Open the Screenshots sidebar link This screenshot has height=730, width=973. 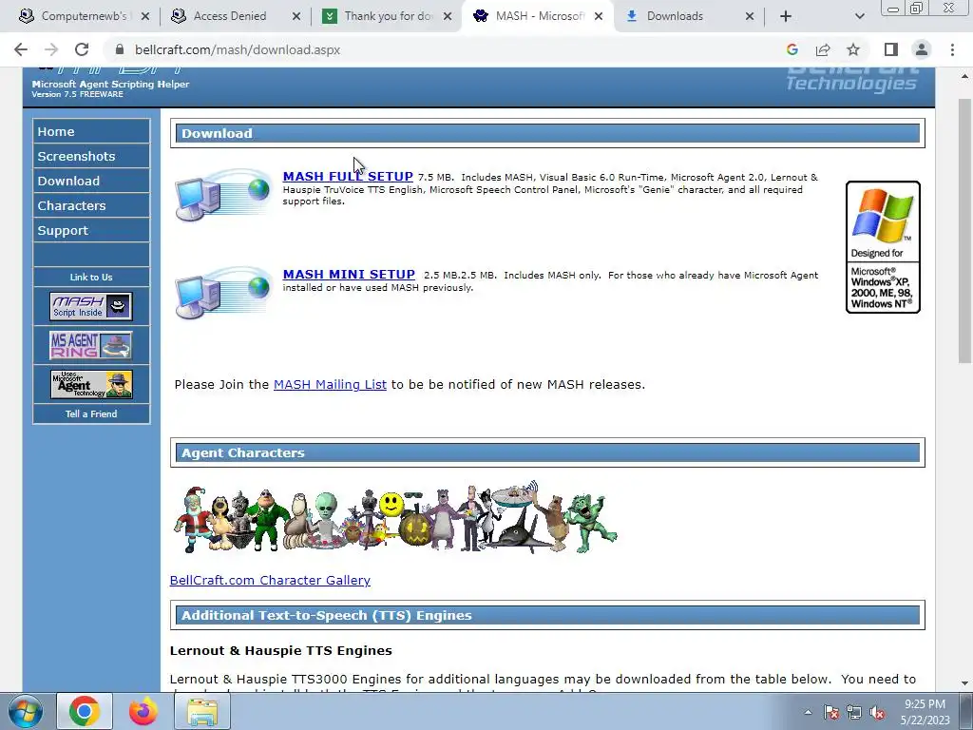coord(91,156)
